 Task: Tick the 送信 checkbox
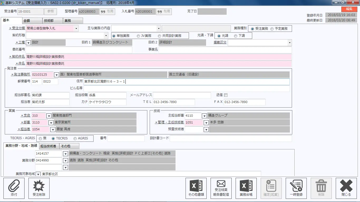226,95
